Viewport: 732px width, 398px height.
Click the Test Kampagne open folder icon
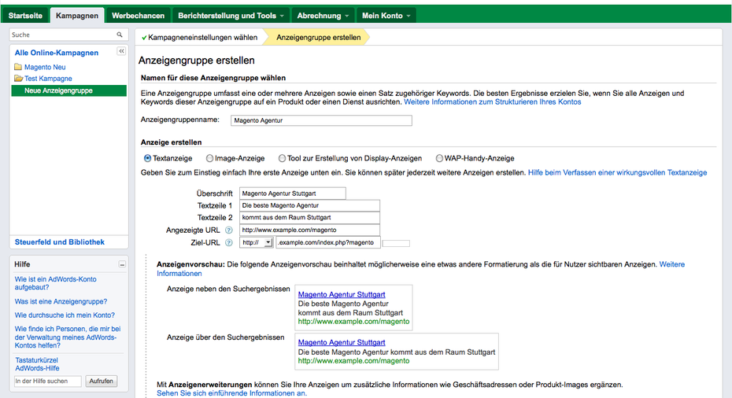click(18, 79)
